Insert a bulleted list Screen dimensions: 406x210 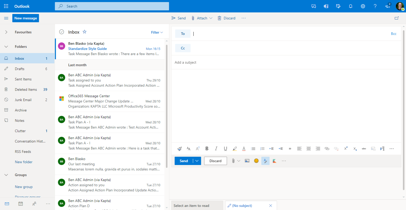coord(253,149)
